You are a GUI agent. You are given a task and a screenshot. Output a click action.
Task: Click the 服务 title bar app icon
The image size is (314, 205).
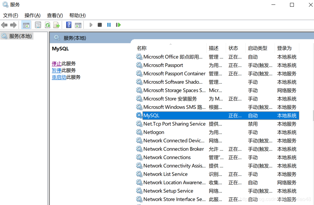tap(5, 4)
